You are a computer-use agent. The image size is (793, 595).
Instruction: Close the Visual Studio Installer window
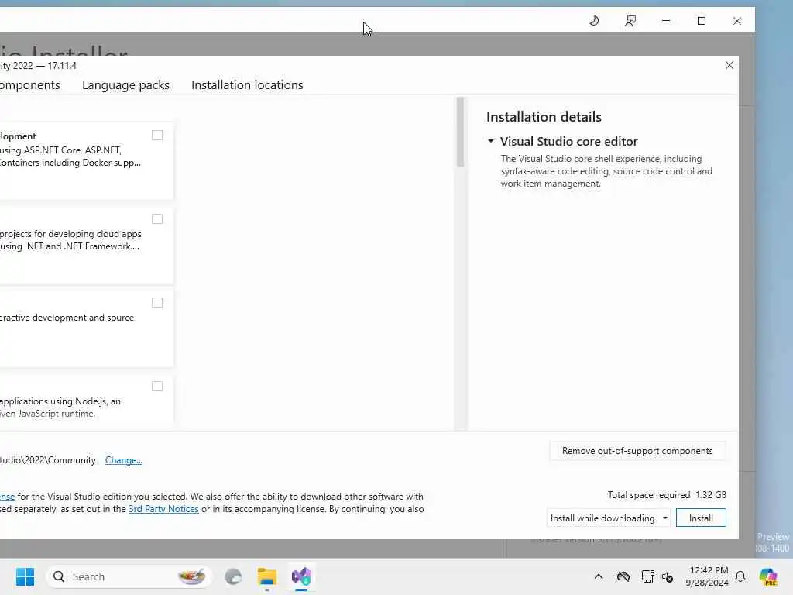737,21
